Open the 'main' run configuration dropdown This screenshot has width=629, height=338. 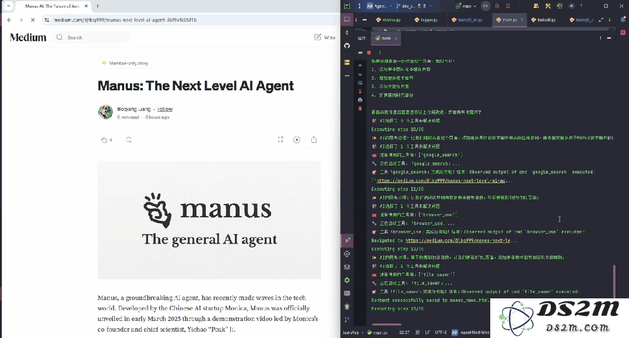coord(466,6)
